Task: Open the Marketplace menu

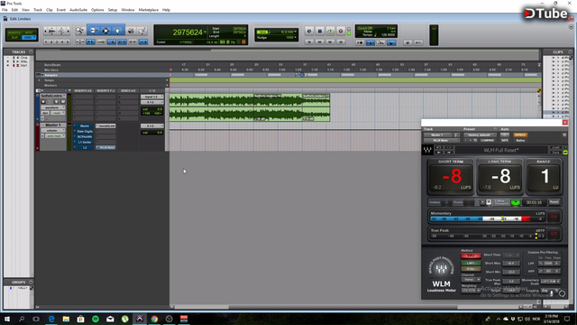Action: click(x=148, y=10)
